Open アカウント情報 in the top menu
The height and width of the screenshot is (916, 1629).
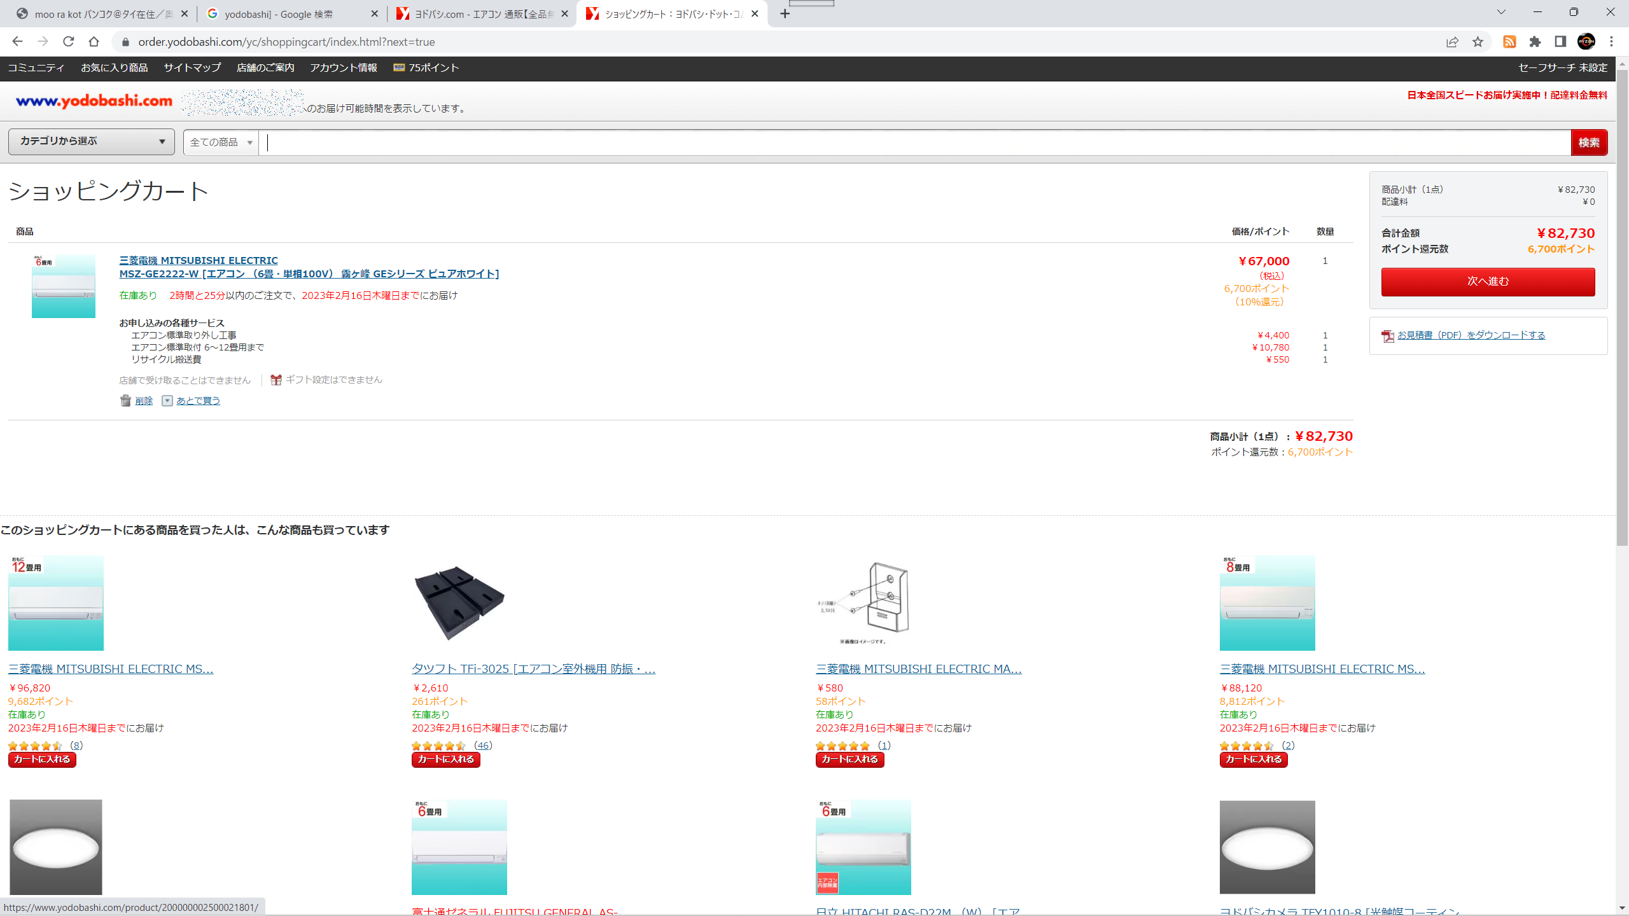tap(344, 67)
